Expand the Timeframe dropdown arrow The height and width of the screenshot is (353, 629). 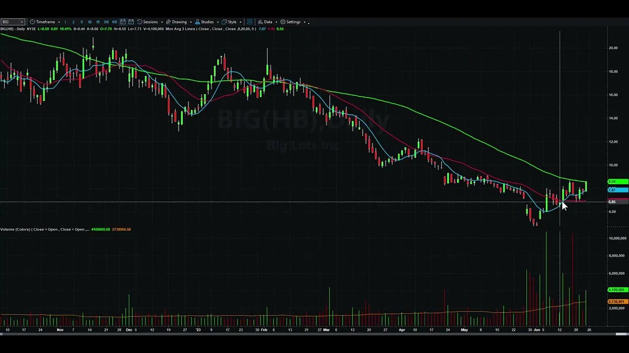59,22
